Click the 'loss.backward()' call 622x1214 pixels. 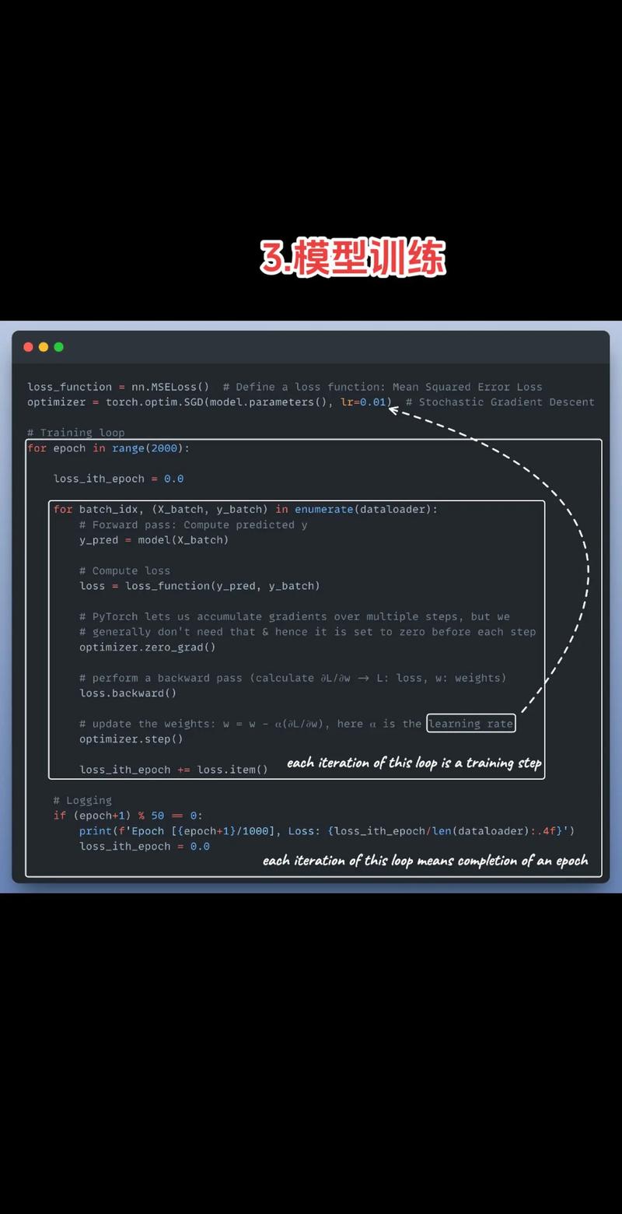point(130,693)
